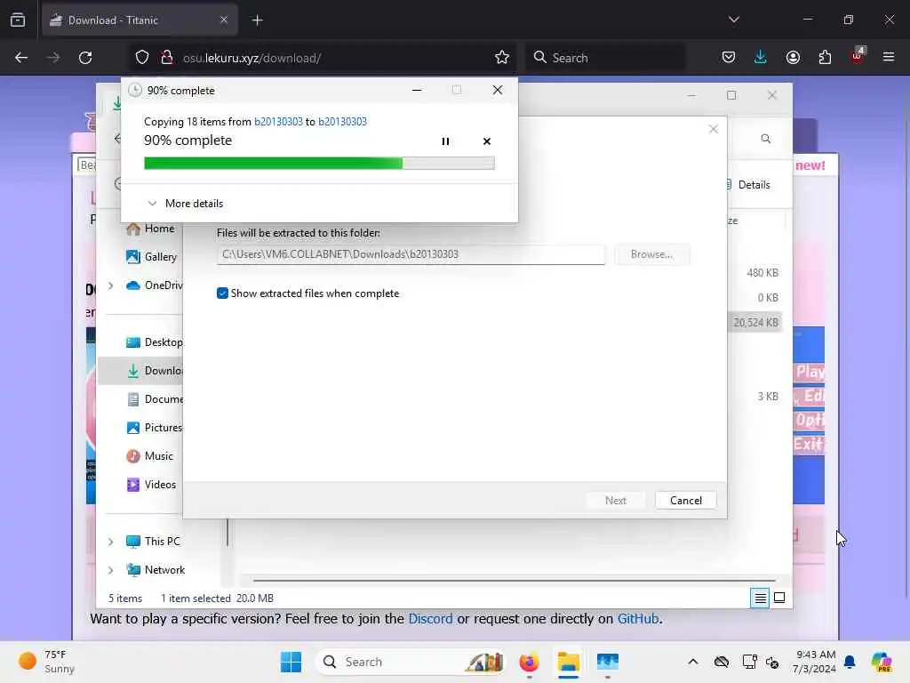Image resolution: width=910 pixels, height=683 pixels.
Task: Expand the This PC tree node
Action: 110,542
